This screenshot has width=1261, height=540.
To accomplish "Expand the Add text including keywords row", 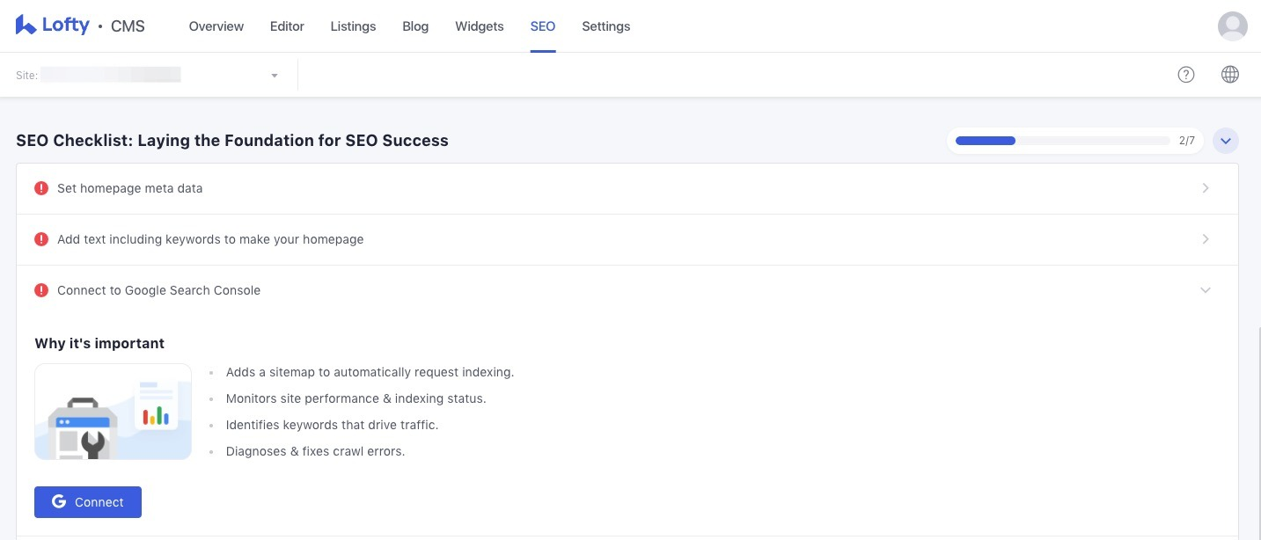I will click(x=1206, y=239).
